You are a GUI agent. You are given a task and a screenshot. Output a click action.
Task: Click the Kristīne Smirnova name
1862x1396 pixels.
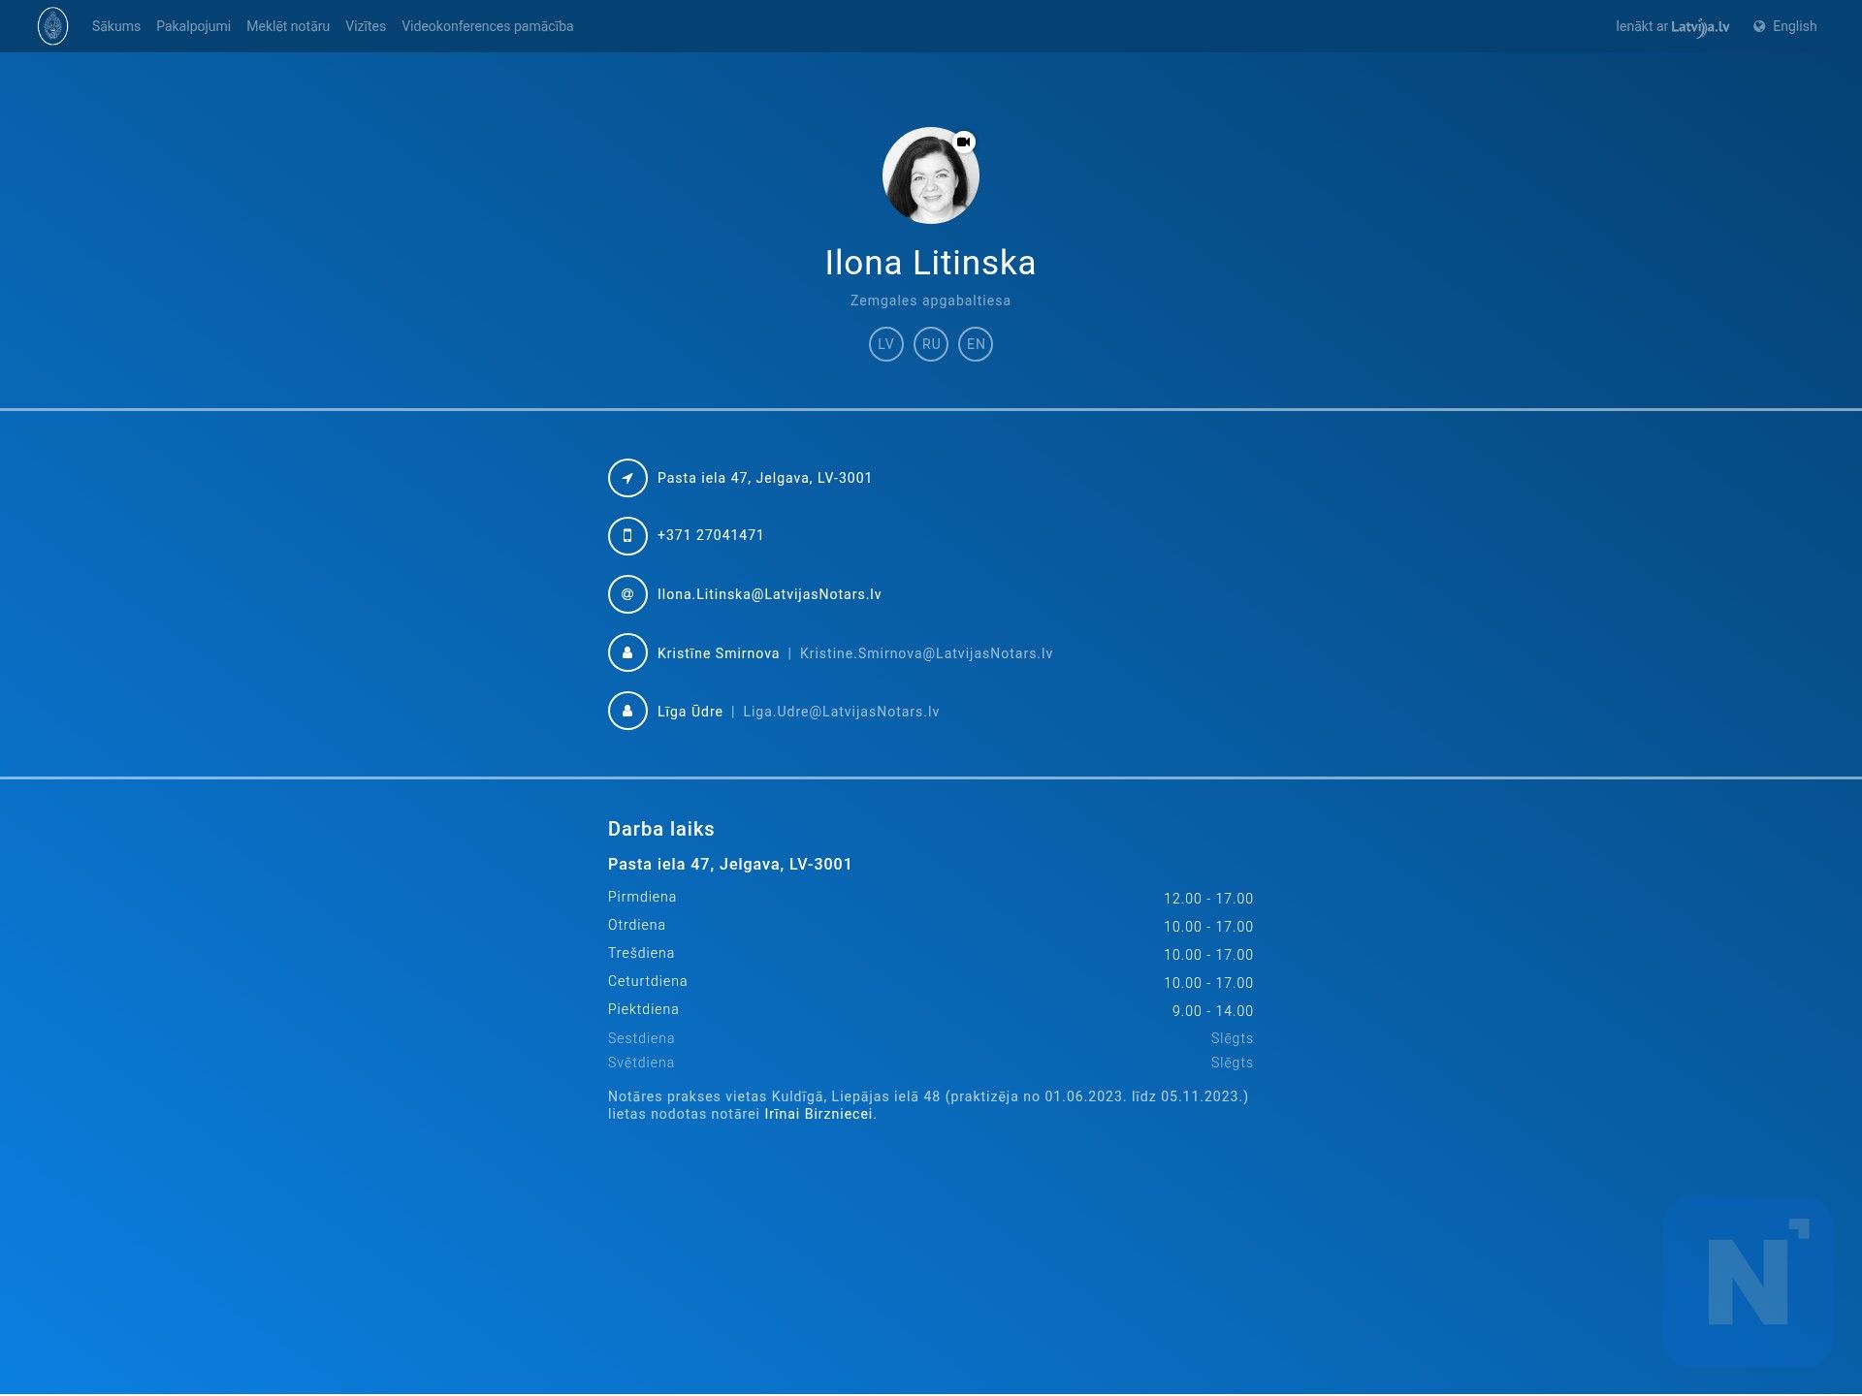click(x=718, y=653)
